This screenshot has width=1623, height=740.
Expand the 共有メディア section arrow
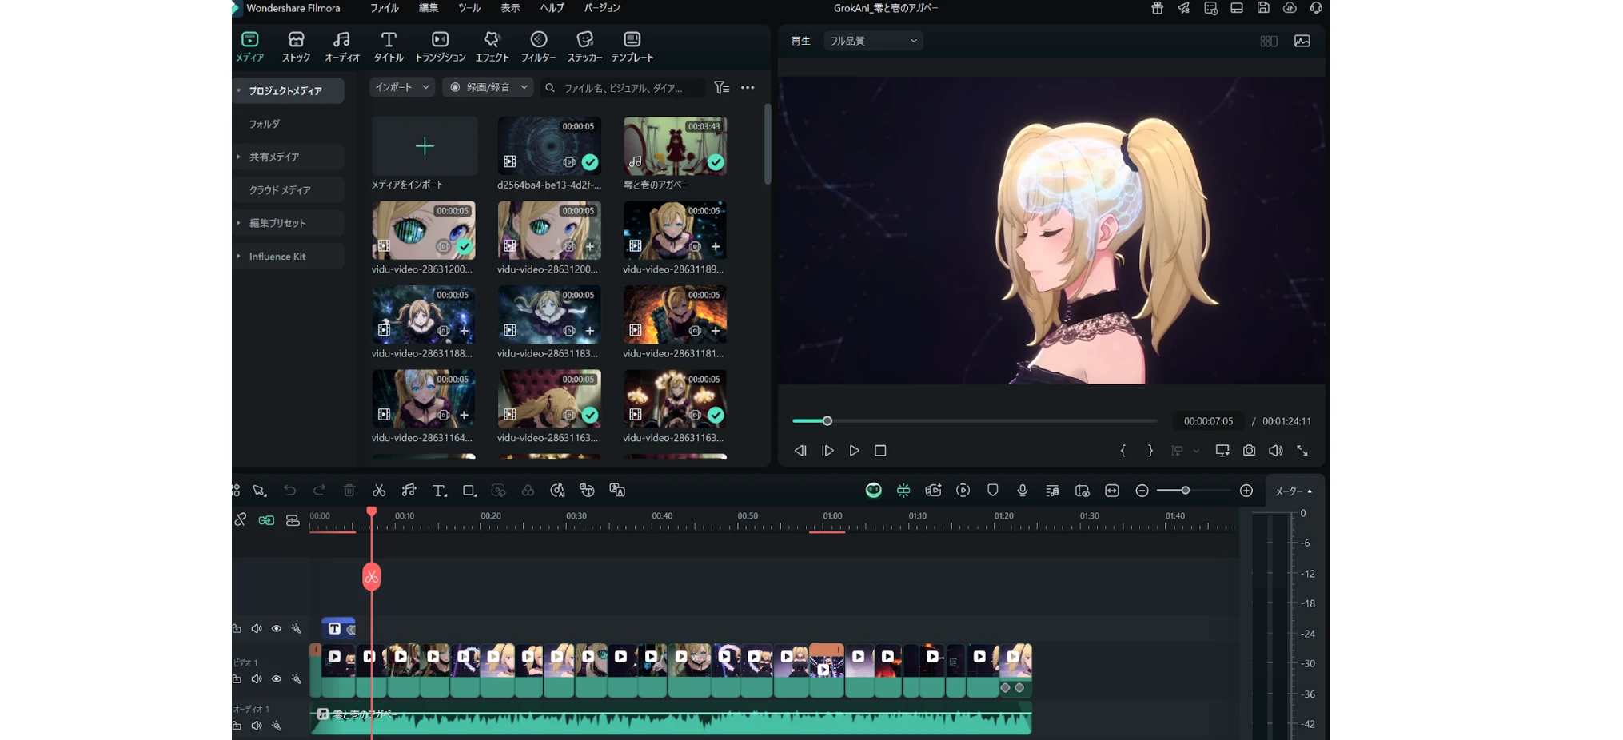click(238, 157)
